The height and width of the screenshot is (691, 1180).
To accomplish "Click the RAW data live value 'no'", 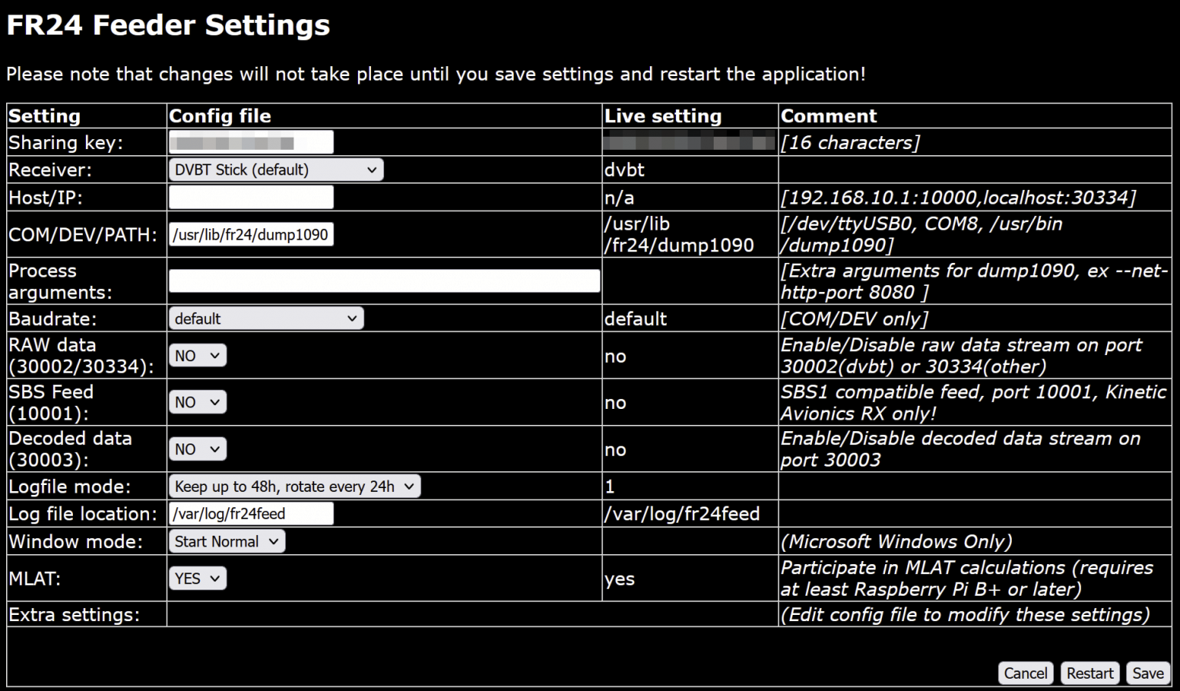I will pyautogui.click(x=615, y=356).
